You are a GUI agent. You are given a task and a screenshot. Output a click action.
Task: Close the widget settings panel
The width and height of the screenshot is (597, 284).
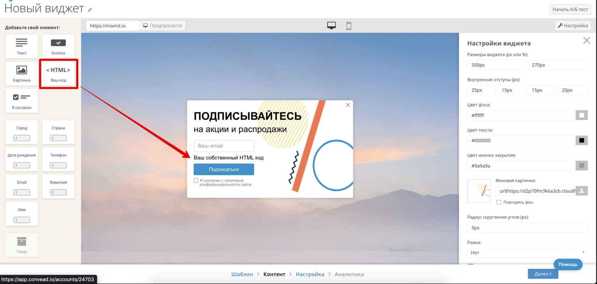pyautogui.click(x=587, y=41)
